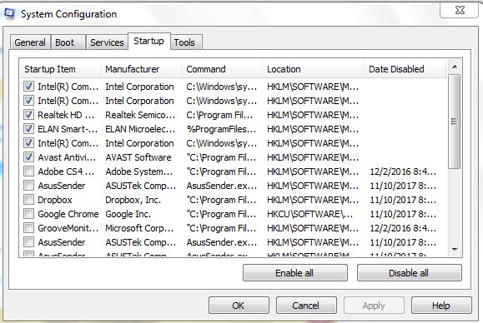Check the Dropbox startup item
The height and width of the screenshot is (323, 483).
pyautogui.click(x=28, y=200)
